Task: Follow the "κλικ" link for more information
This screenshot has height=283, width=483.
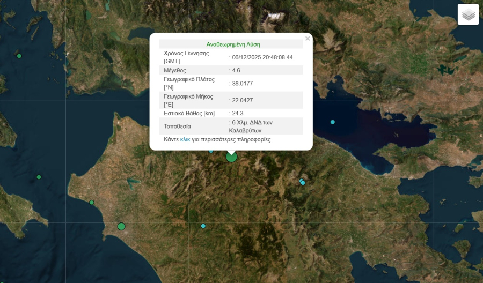Action: pos(185,139)
